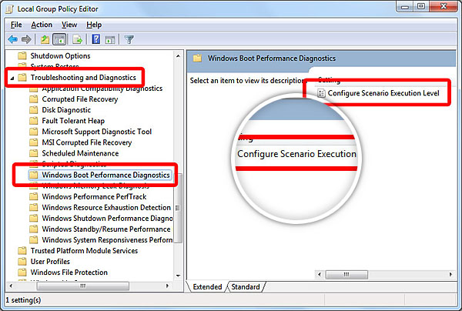
Task: Click tree pane horizontal scrollbar thumb
Action: 83,286
